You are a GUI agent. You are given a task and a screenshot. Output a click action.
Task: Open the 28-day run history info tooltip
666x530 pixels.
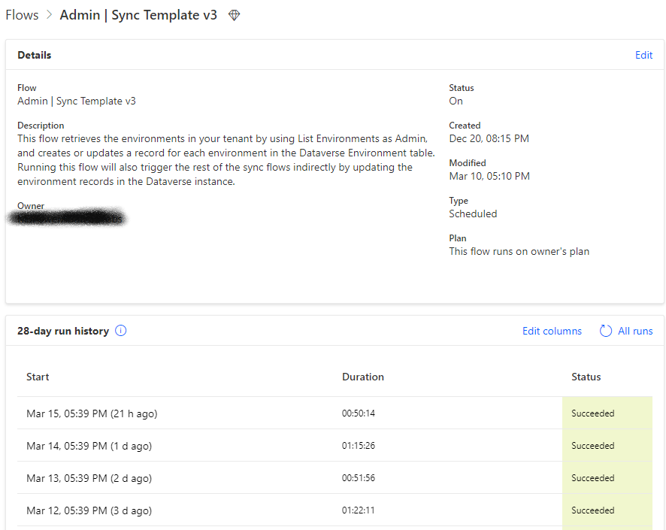click(120, 331)
